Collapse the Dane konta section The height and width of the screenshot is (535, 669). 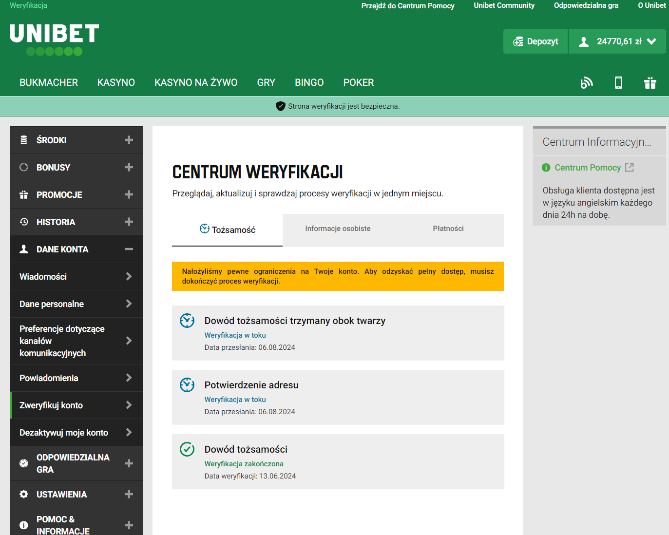click(x=129, y=249)
